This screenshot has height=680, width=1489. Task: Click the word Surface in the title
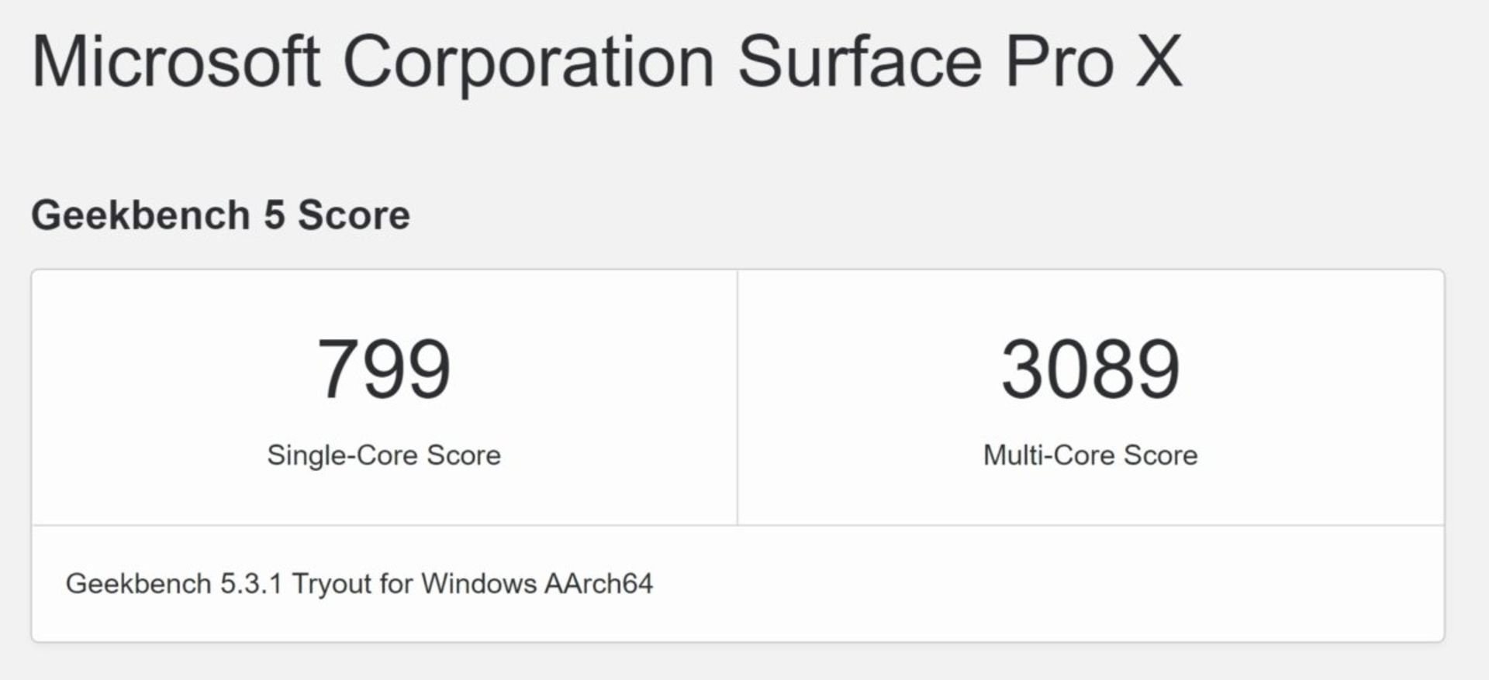tap(859, 62)
